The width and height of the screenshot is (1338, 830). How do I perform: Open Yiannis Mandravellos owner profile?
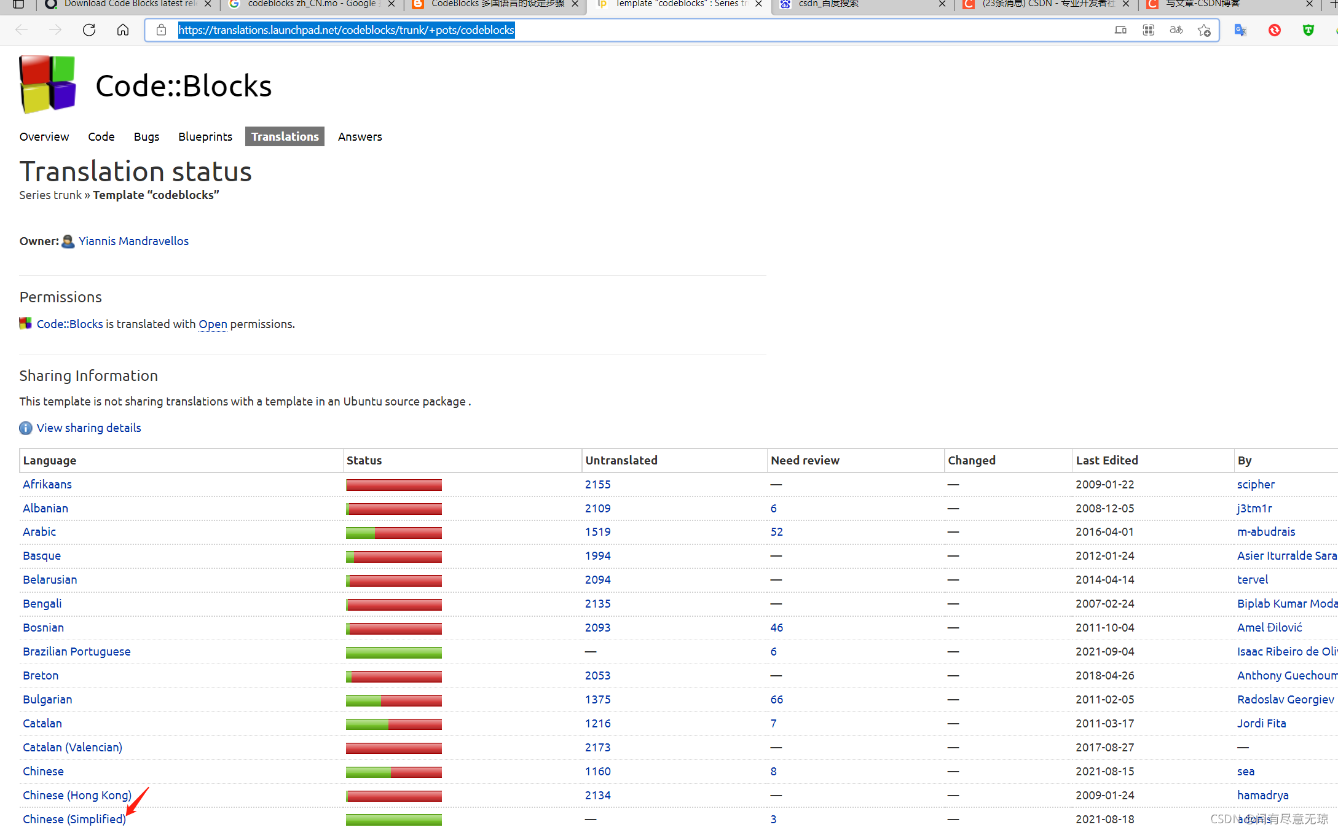(x=133, y=241)
